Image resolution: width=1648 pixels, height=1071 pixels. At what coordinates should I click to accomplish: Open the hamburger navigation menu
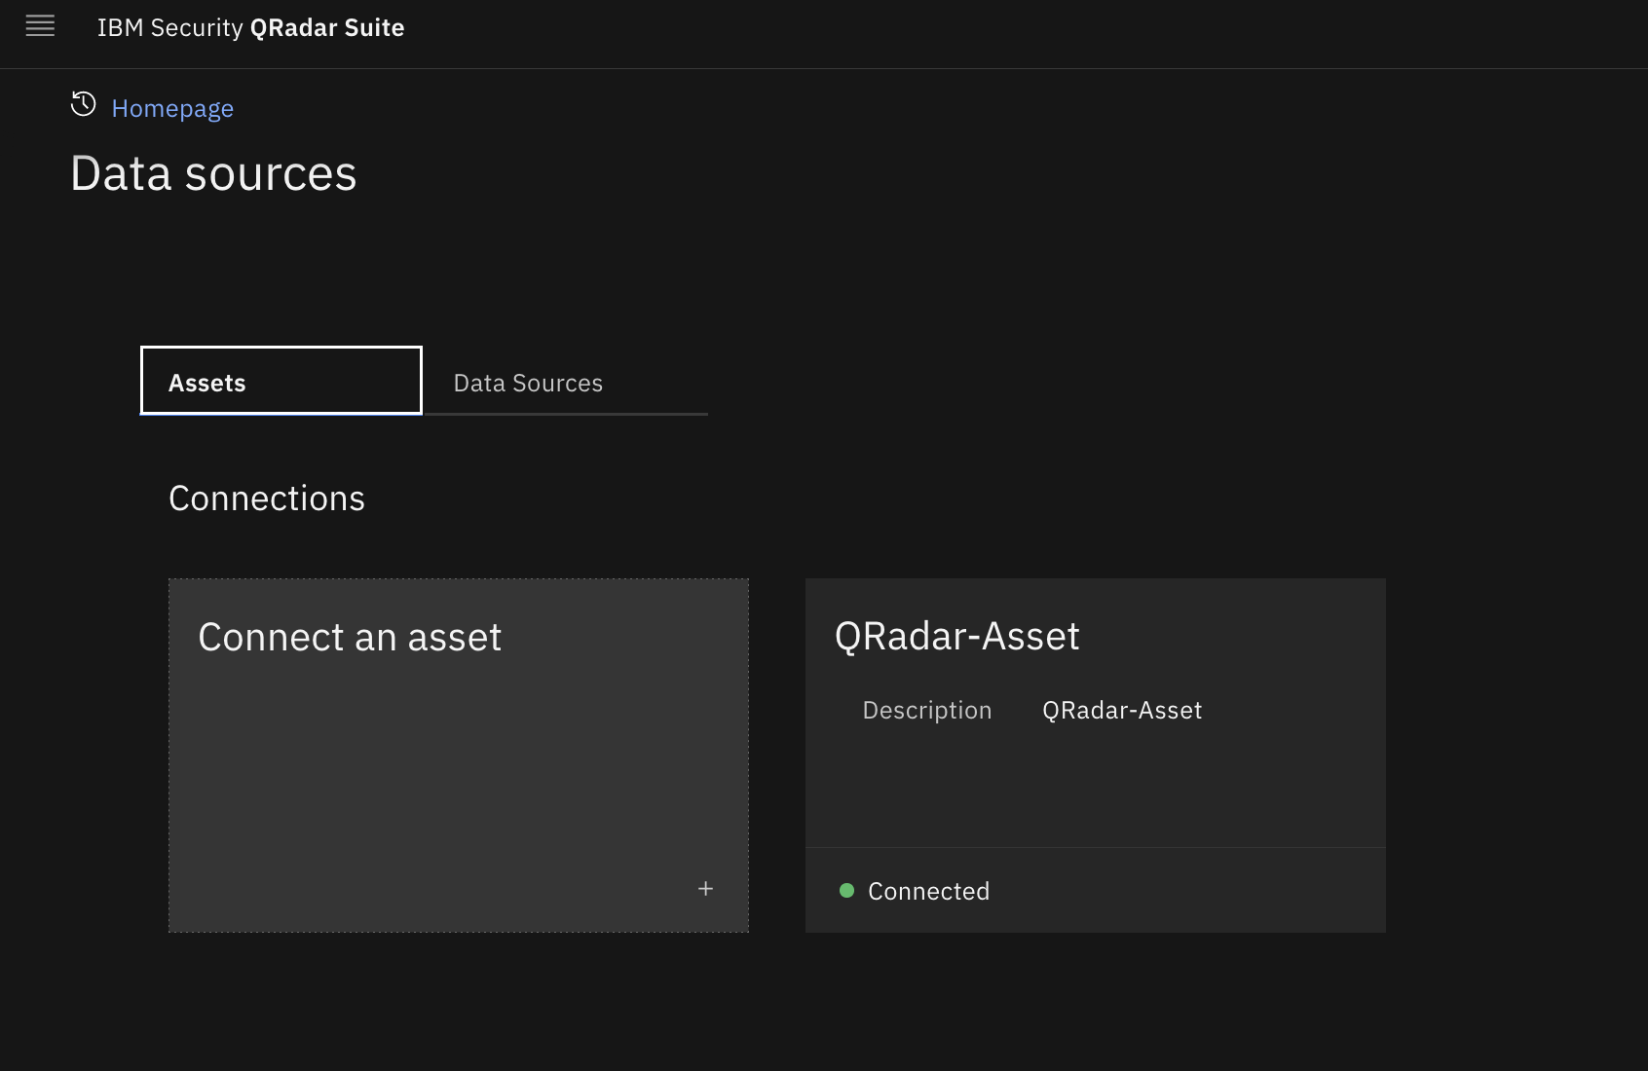point(40,26)
